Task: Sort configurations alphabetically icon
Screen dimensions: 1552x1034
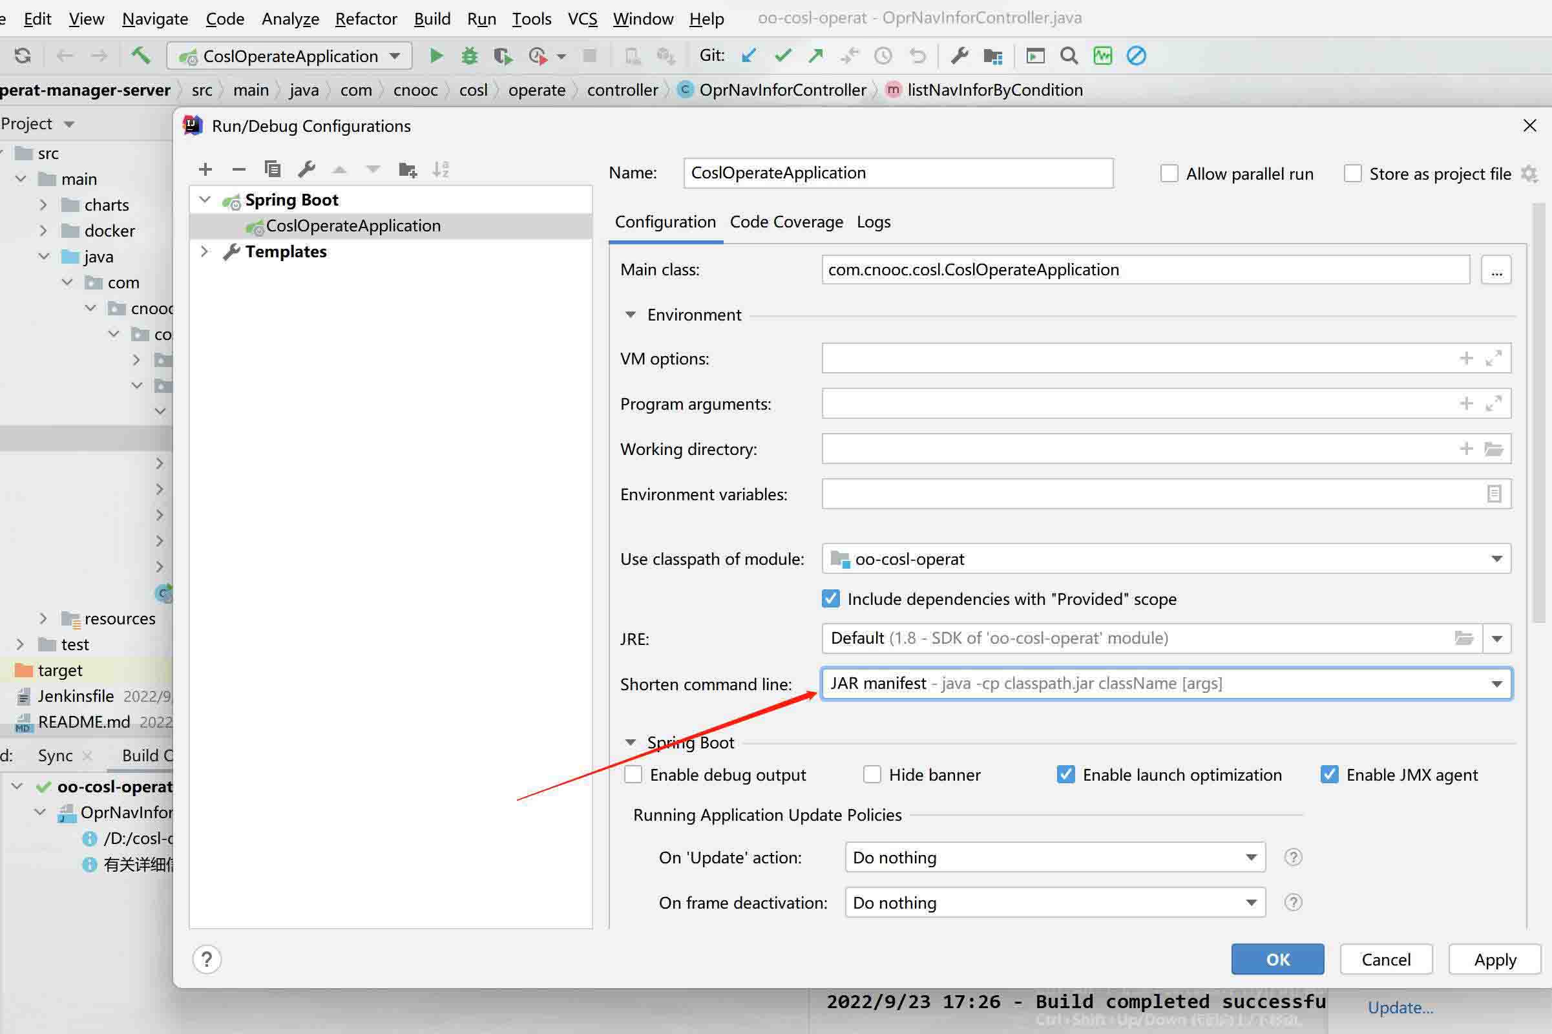Action: [x=441, y=170]
